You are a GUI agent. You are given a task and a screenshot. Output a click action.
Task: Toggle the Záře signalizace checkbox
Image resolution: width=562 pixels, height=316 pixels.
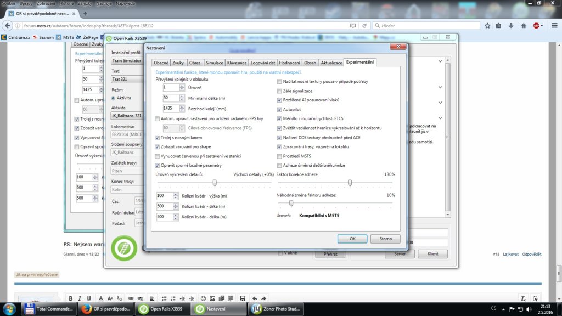279,91
